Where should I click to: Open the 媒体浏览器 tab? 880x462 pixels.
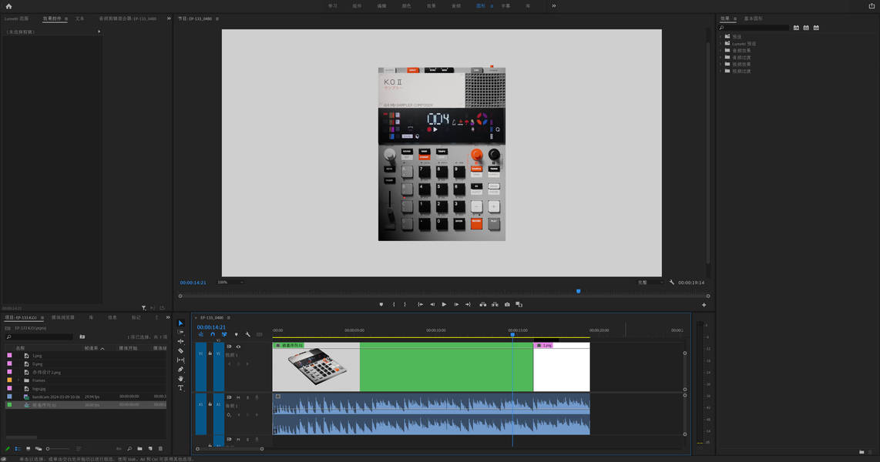coord(63,317)
